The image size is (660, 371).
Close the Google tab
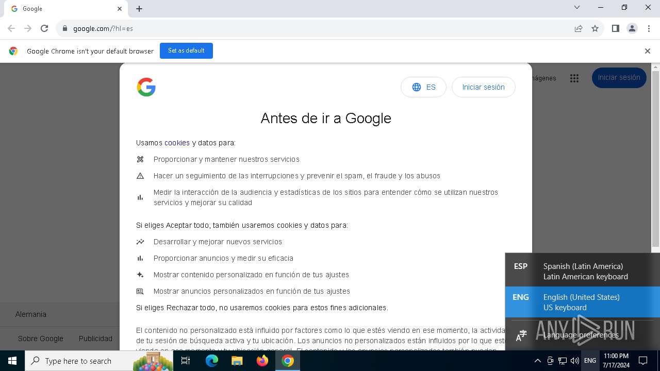click(x=120, y=9)
